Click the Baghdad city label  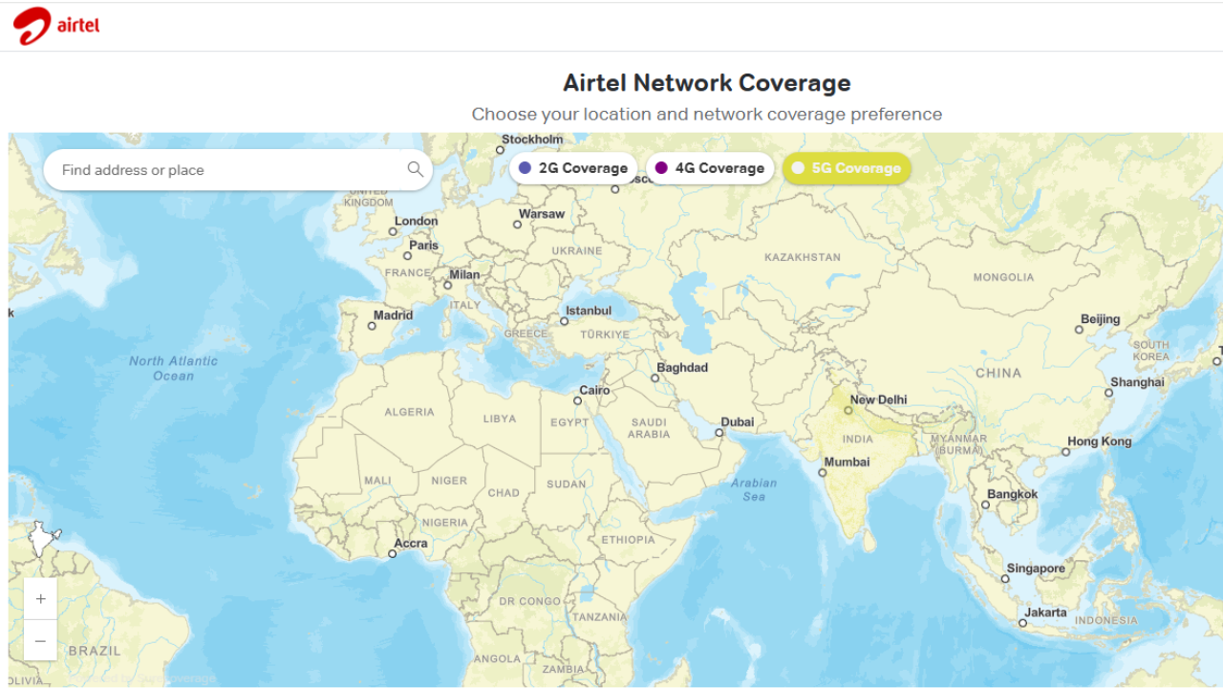(x=682, y=367)
